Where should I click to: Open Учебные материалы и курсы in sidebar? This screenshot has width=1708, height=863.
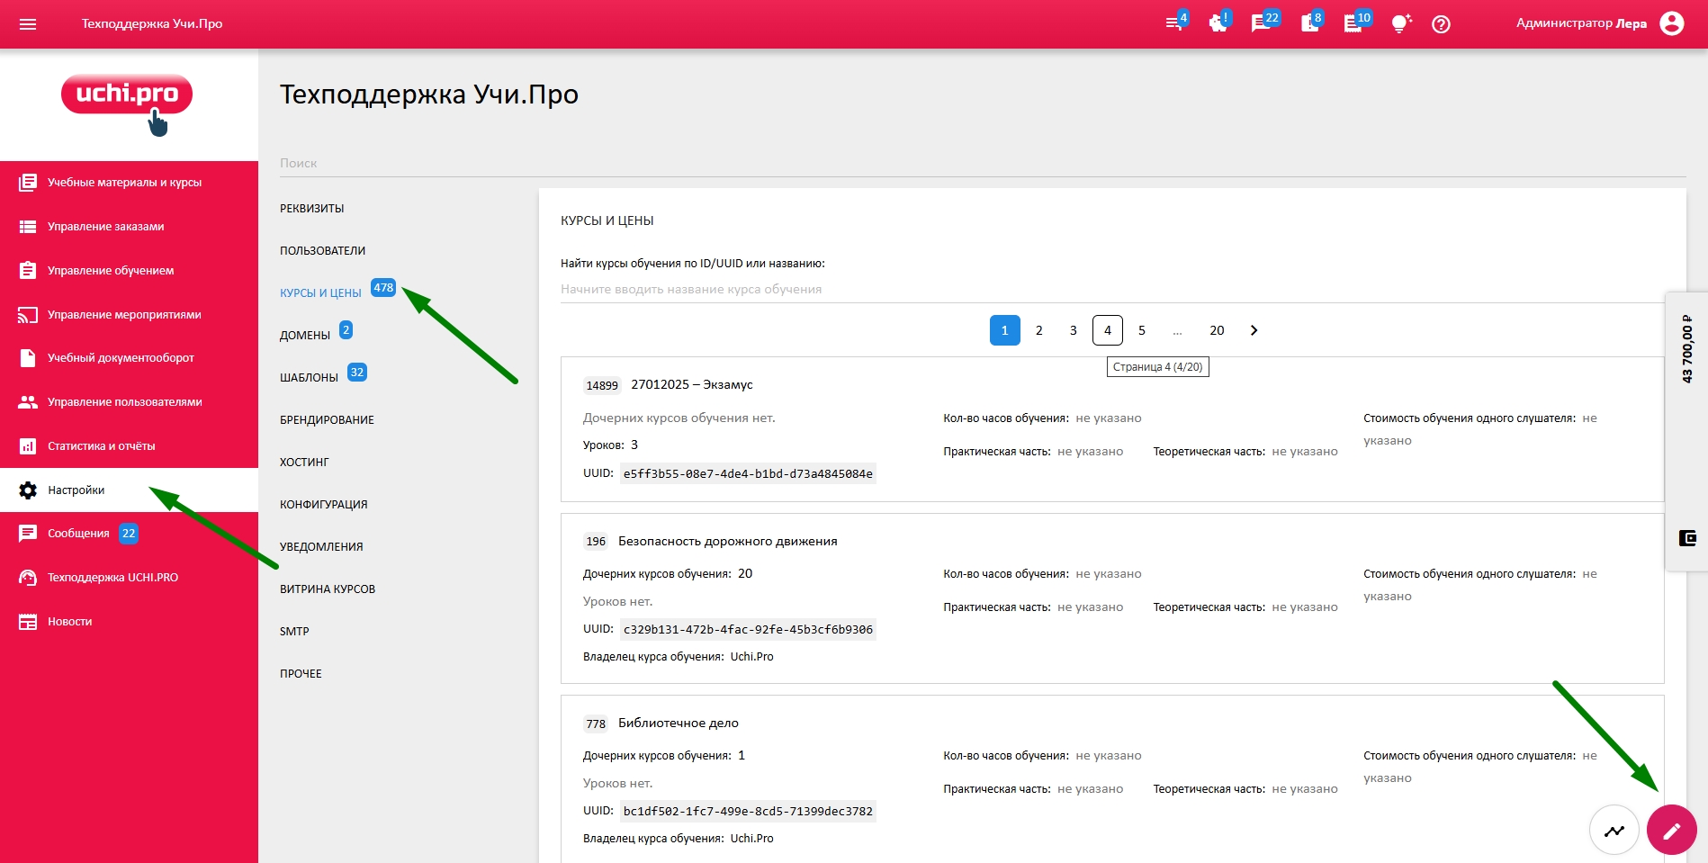pos(129,183)
